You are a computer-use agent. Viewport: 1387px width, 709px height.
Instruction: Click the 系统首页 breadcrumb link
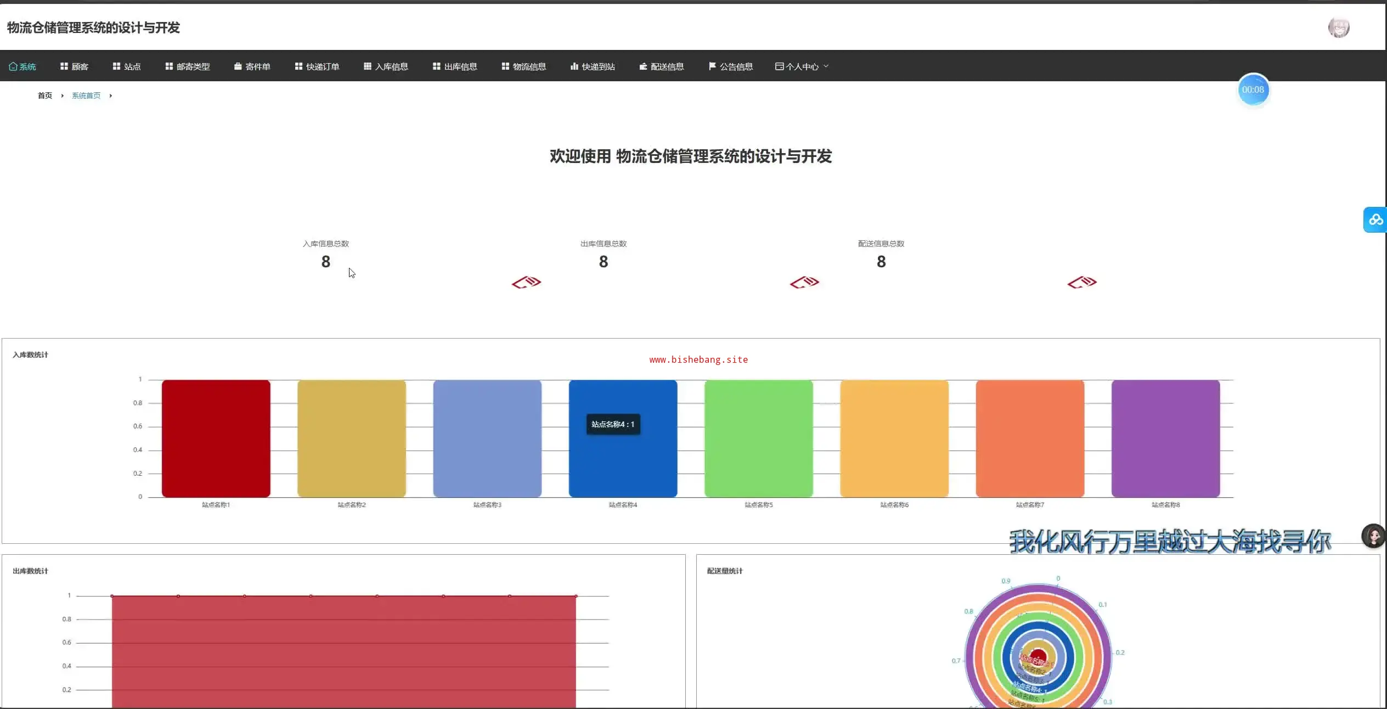tap(86, 96)
